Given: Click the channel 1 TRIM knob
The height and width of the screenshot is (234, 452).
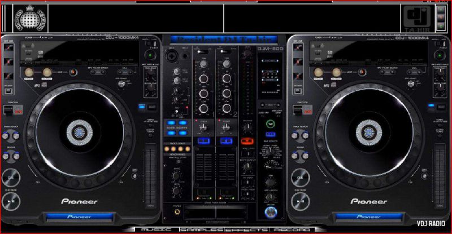Looking at the screenshot, I should pyautogui.click(x=204, y=64).
